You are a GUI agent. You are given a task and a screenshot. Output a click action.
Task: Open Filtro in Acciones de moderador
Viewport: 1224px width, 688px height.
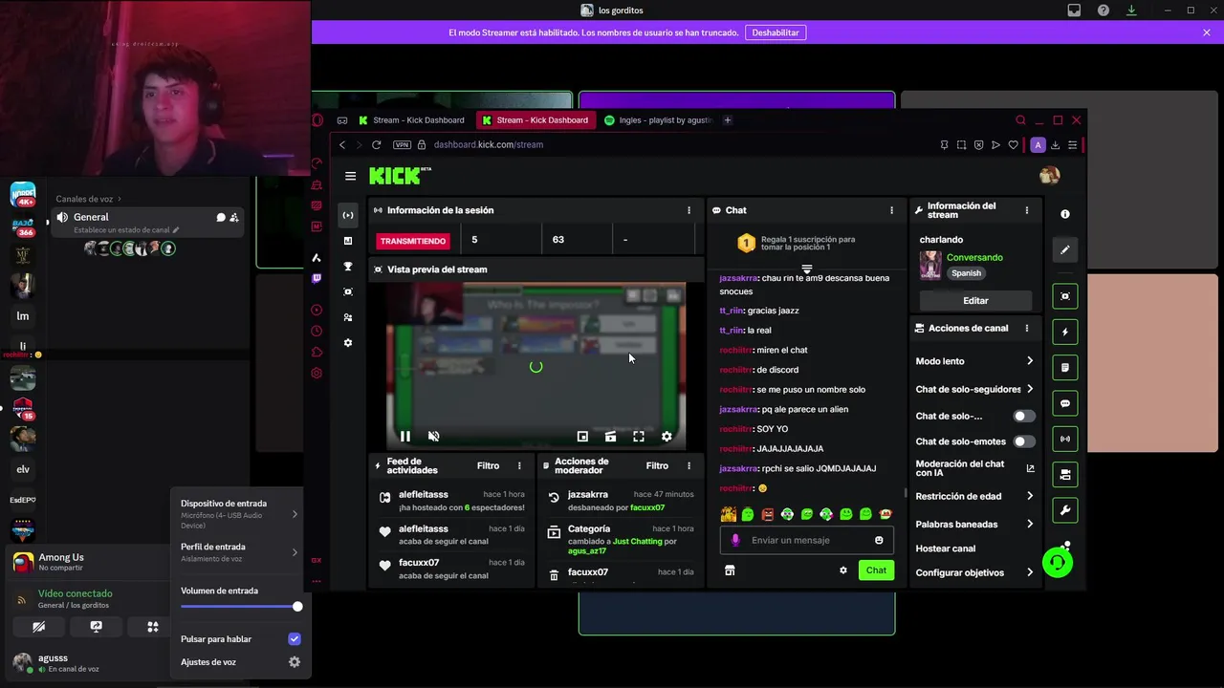point(657,466)
